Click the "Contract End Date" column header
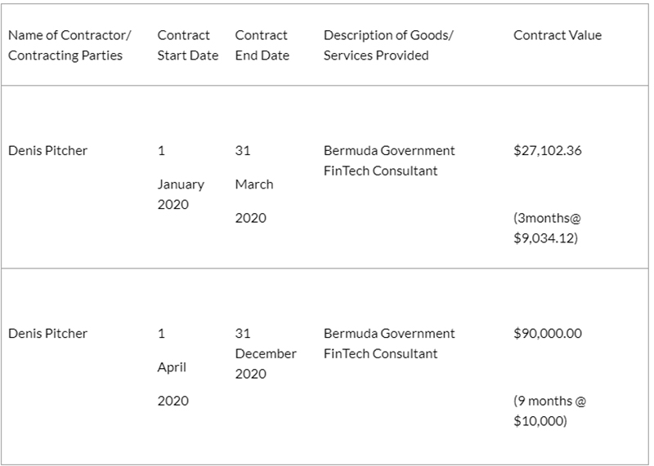This screenshot has width=654, height=466. point(262,46)
